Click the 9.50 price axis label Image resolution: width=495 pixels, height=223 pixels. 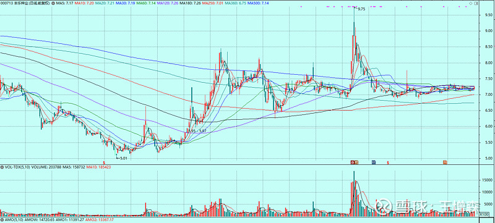tap(489, 14)
